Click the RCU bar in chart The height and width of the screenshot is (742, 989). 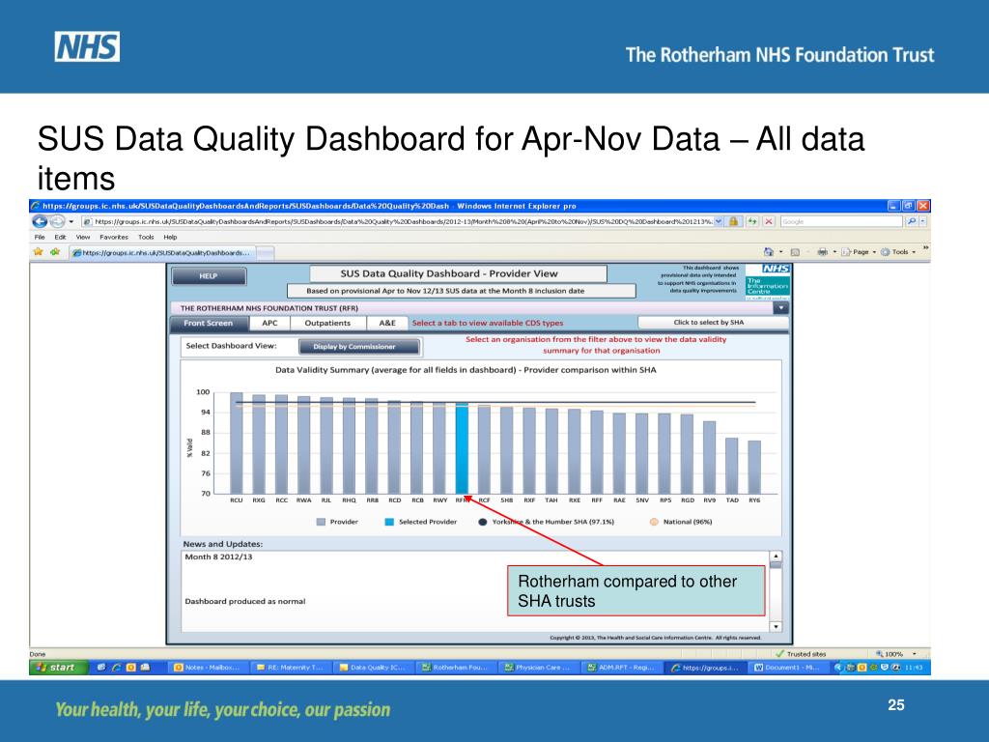[237, 442]
